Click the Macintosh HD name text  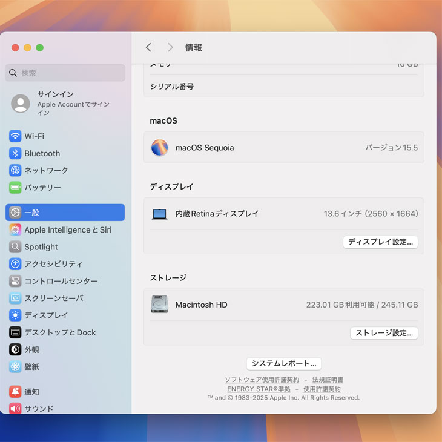(201, 305)
